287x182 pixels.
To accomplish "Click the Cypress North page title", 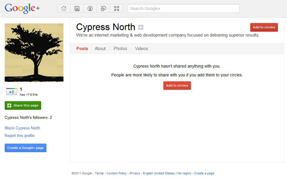I will point(106,27).
